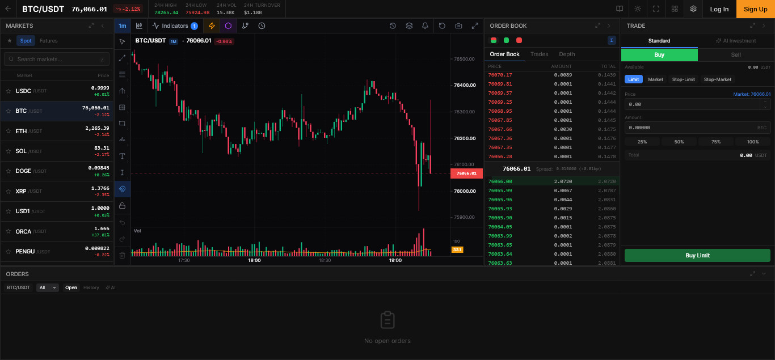Set amount to 50% with percentage button
The image size is (775, 360).
point(679,142)
